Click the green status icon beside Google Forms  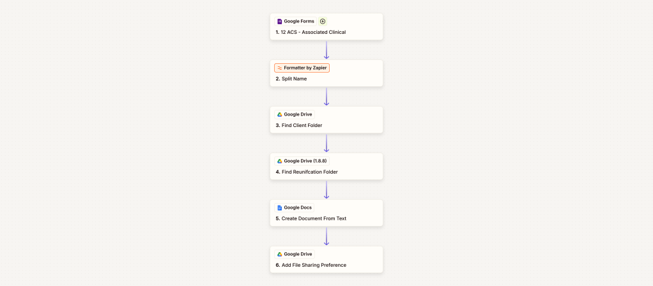pyautogui.click(x=323, y=21)
